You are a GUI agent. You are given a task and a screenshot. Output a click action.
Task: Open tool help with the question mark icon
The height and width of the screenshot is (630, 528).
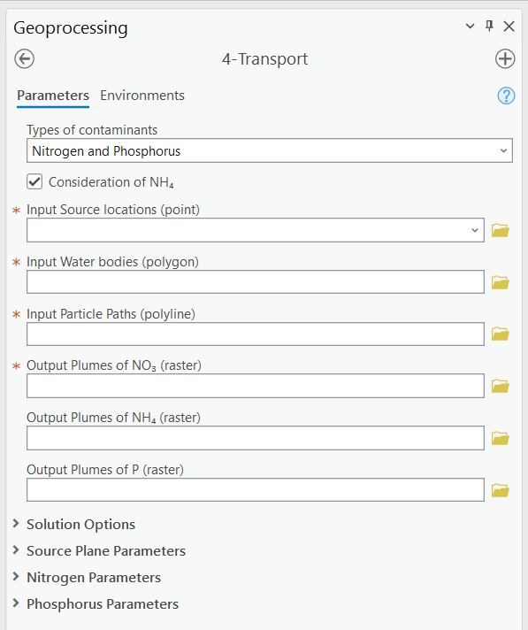pyautogui.click(x=506, y=96)
